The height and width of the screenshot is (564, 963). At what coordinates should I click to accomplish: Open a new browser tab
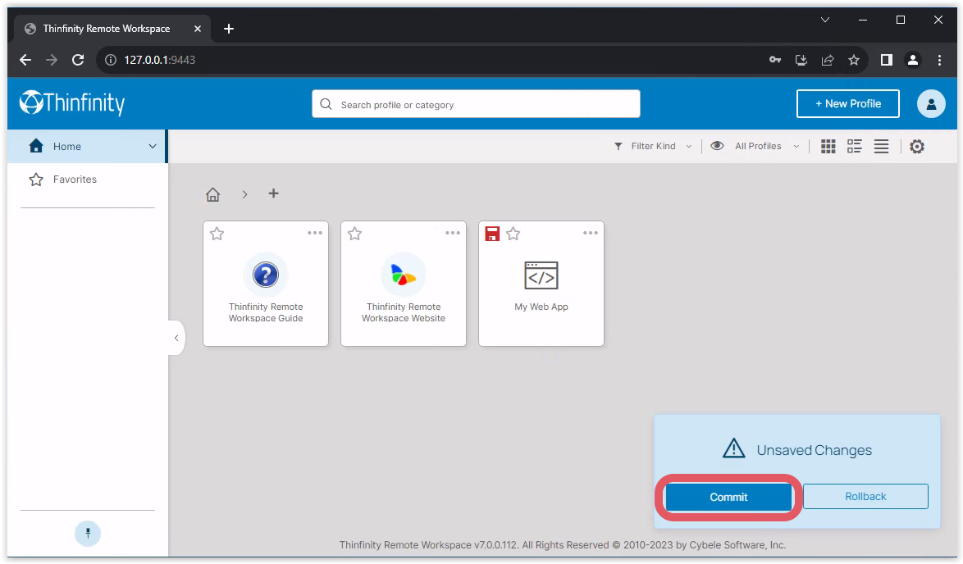pos(229,29)
